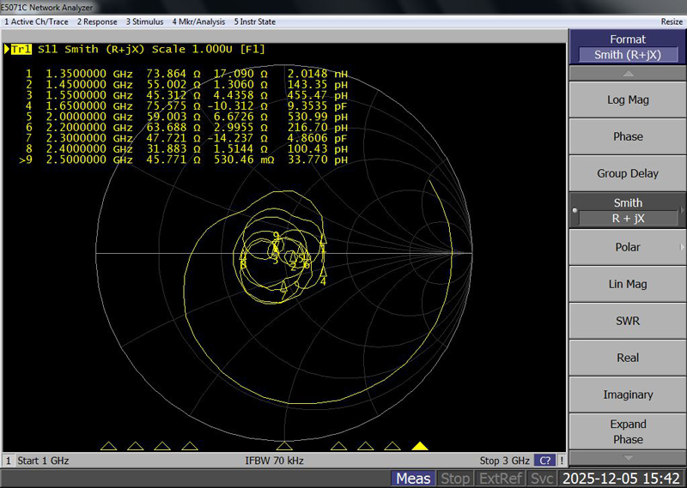Click the filled active marker triangle on stimulus axis
The height and width of the screenshot is (488, 687).
point(419,446)
